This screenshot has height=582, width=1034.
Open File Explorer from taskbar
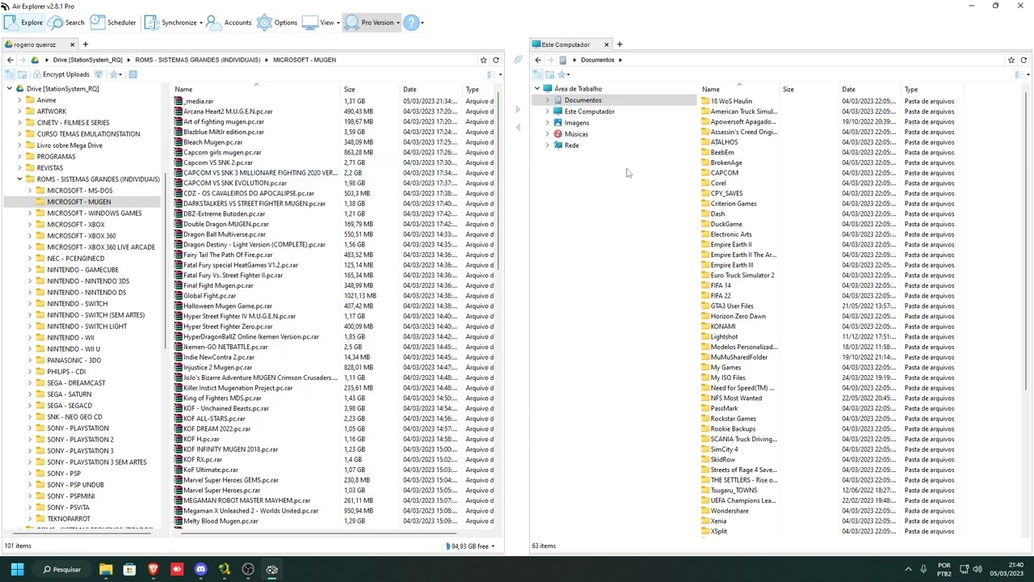106,569
